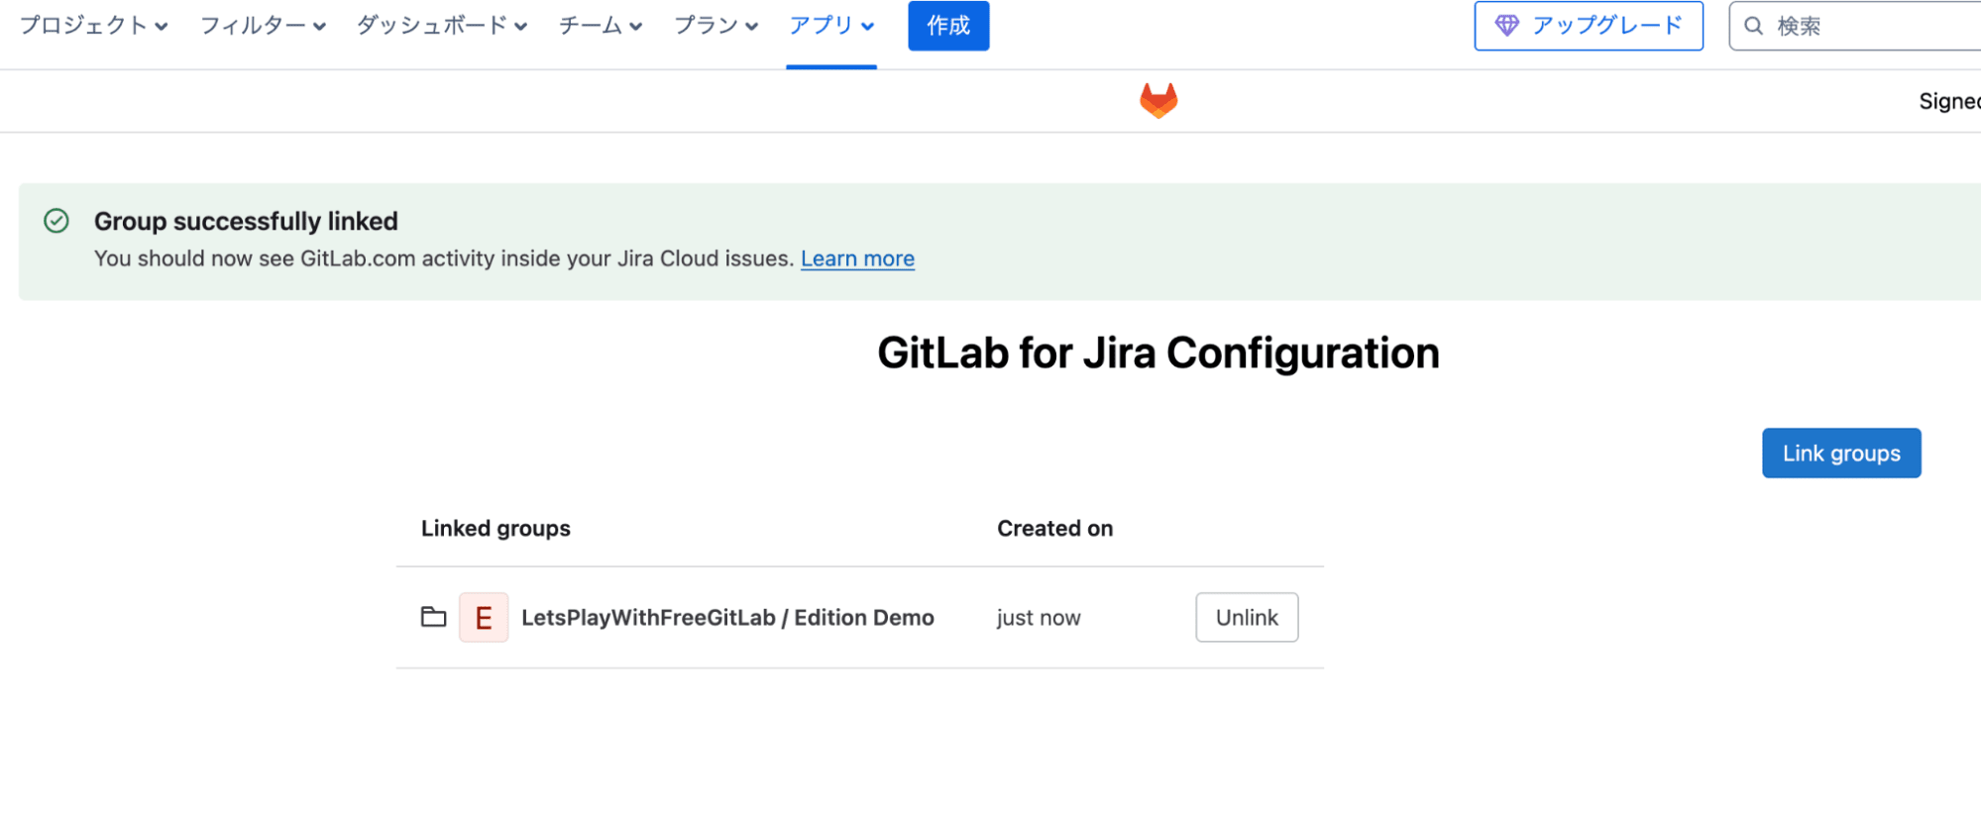Viewport: 1981px width, 815px height.
Task: Expand the ダッシュボード menu
Action: [442, 26]
